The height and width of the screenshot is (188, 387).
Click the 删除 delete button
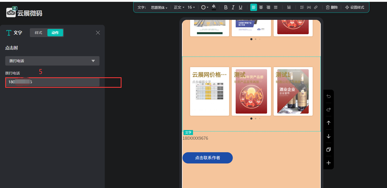(332, 7)
